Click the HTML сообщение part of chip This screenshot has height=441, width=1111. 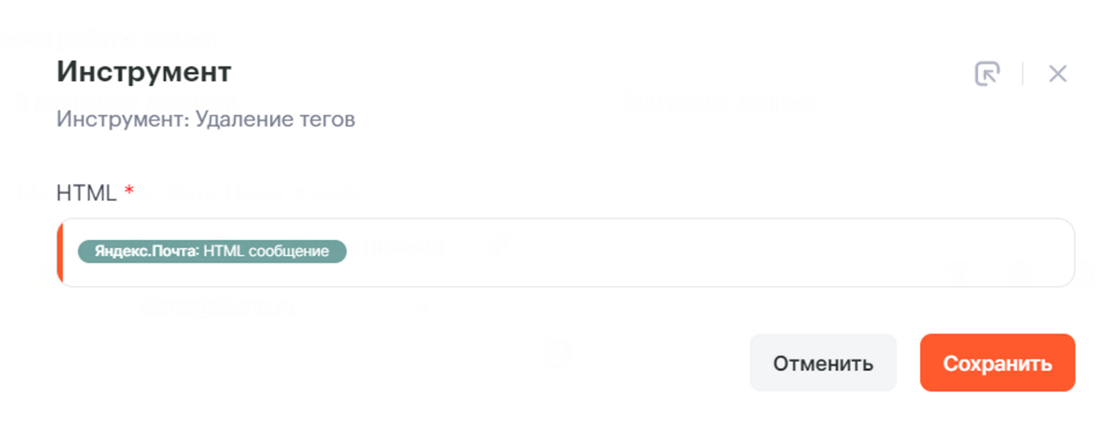(267, 252)
